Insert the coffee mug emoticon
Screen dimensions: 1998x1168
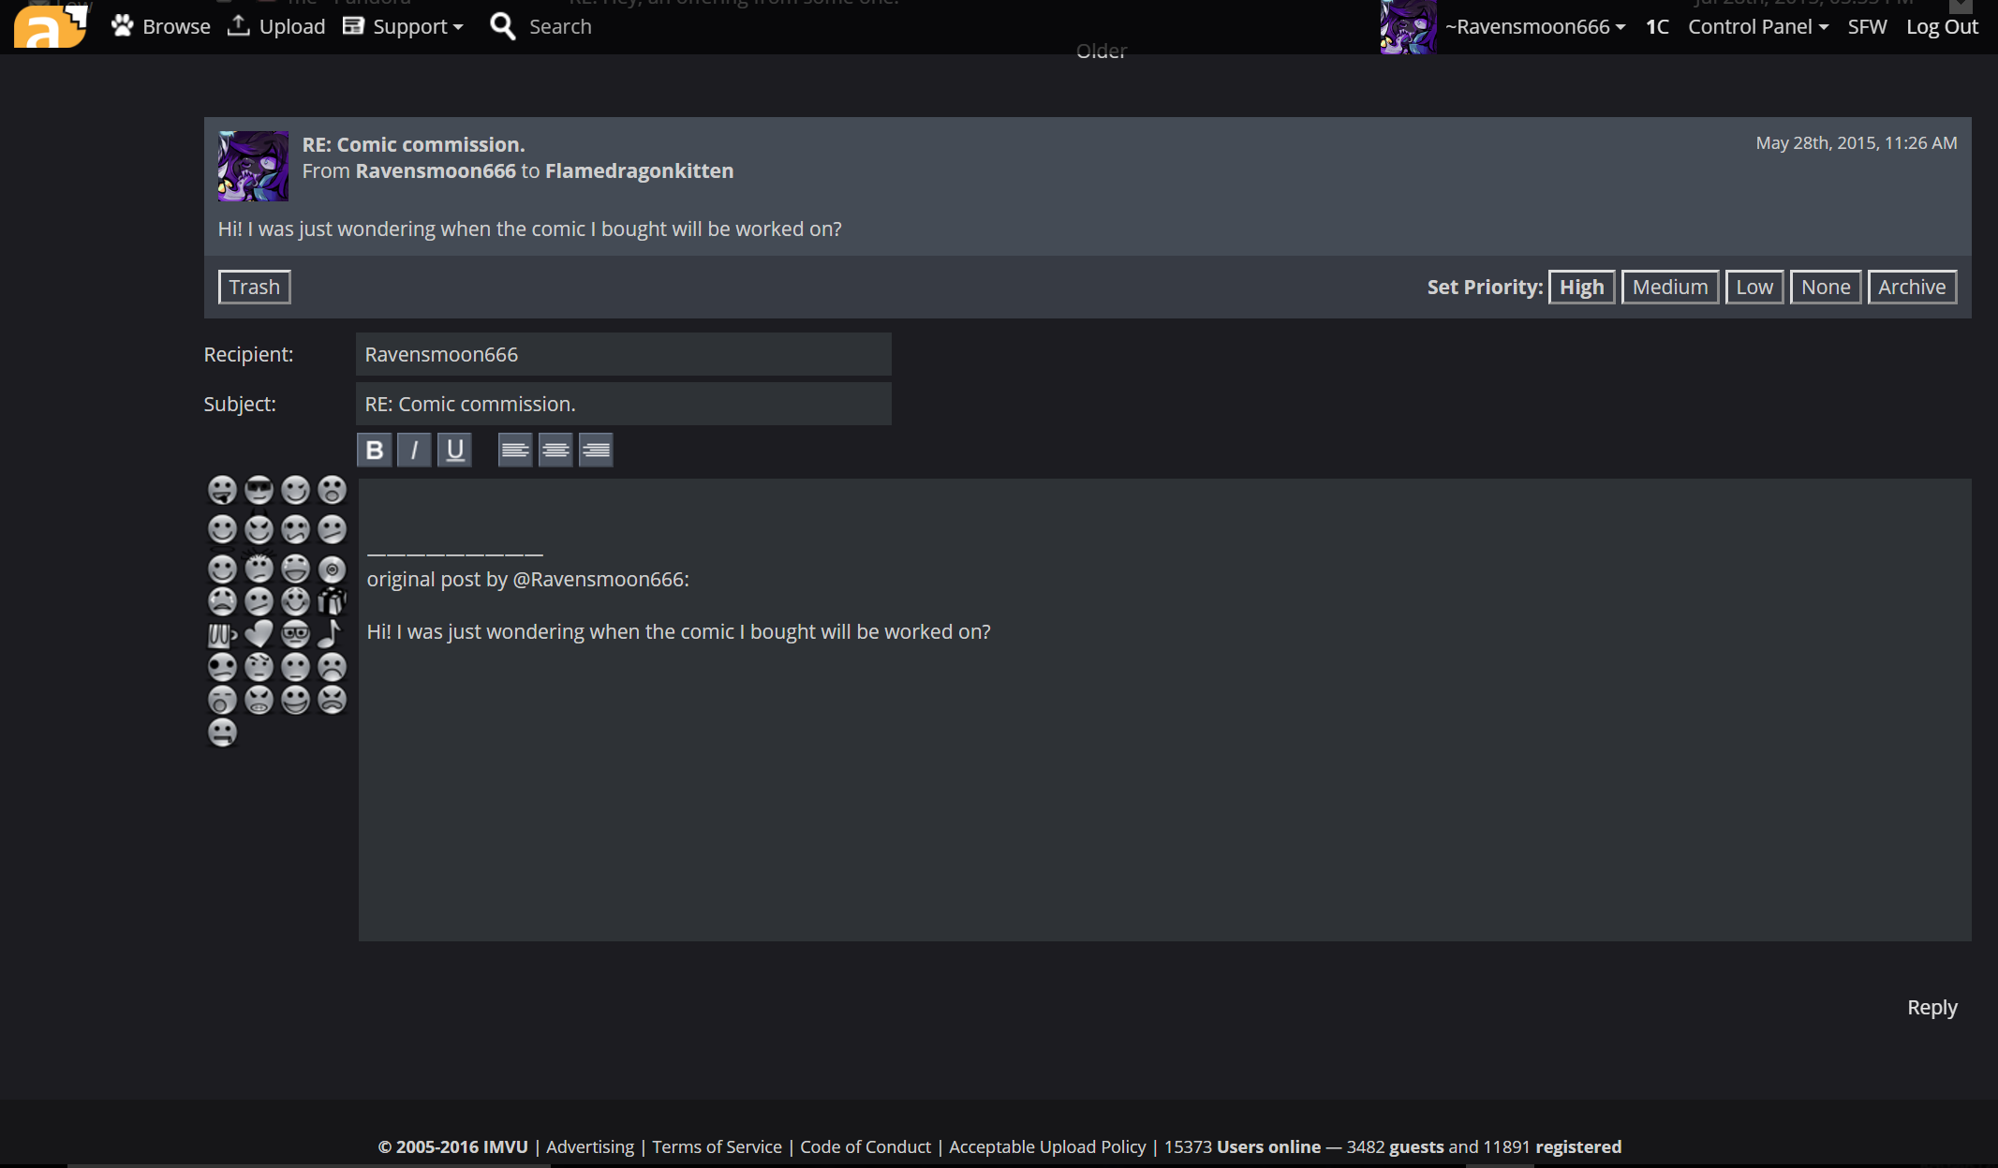(x=222, y=636)
